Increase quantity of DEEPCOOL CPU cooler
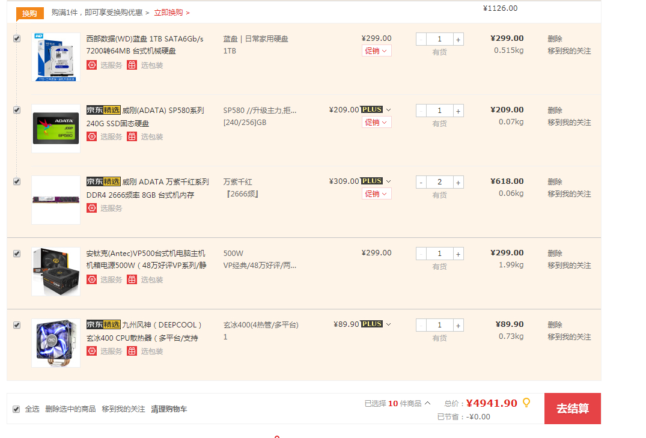 (x=458, y=326)
